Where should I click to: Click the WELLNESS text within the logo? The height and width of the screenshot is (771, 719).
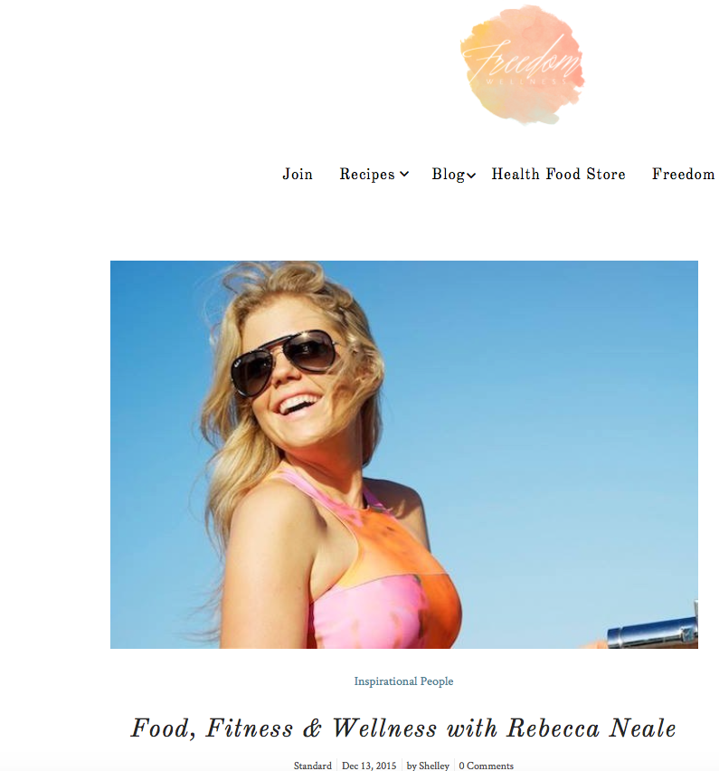click(526, 81)
